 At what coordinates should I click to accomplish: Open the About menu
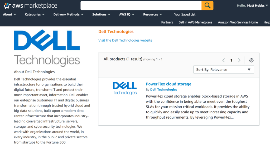coord(9,14)
